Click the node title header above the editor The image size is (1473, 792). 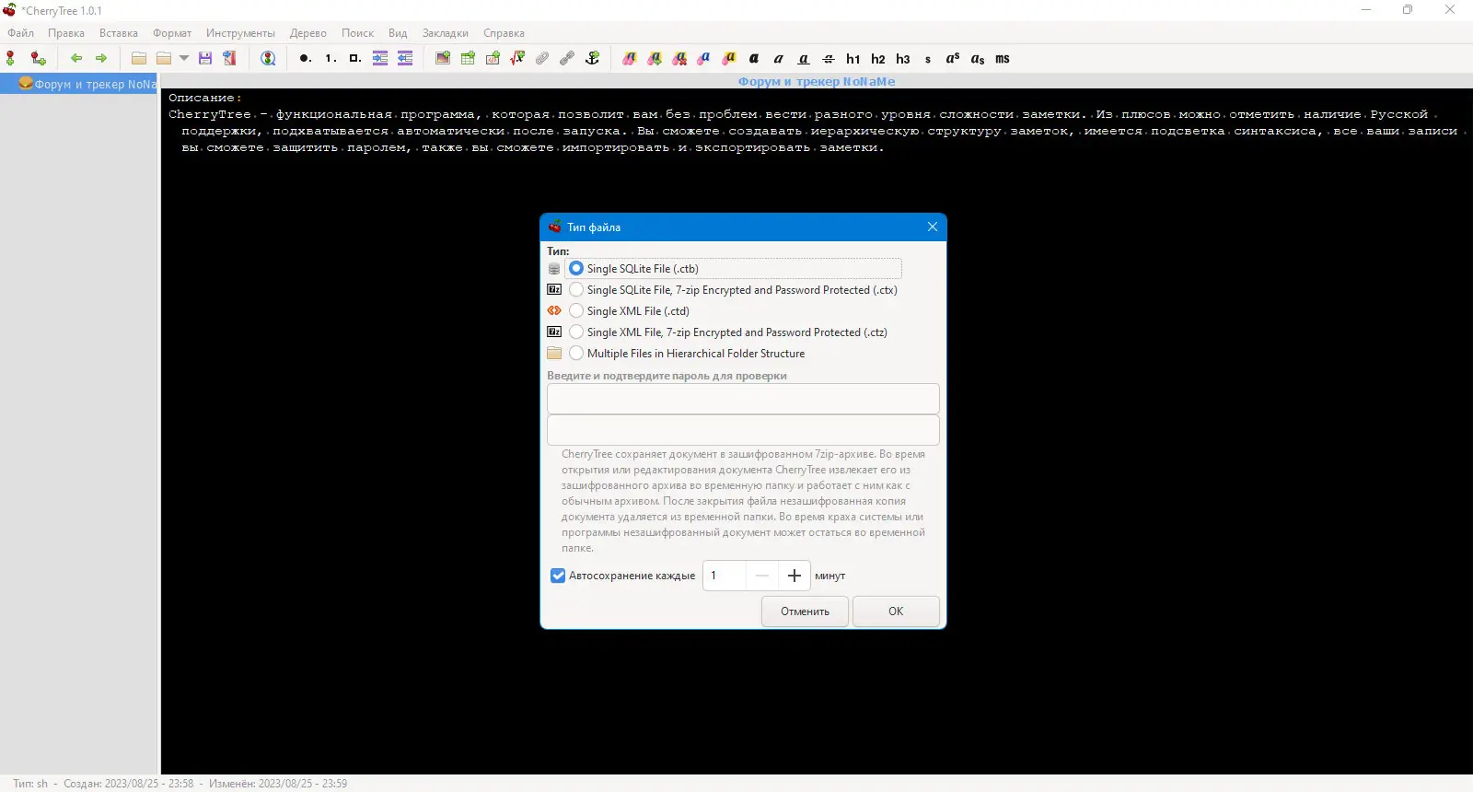tap(817, 81)
